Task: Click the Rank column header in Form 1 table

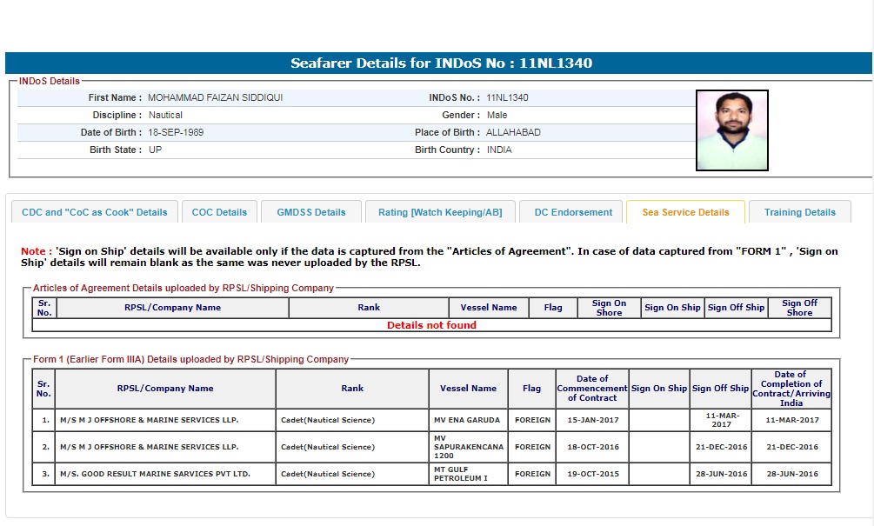Action: 351,389
